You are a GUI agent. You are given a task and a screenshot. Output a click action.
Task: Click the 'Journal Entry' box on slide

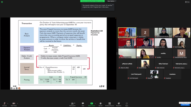click(x=27, y=68)
